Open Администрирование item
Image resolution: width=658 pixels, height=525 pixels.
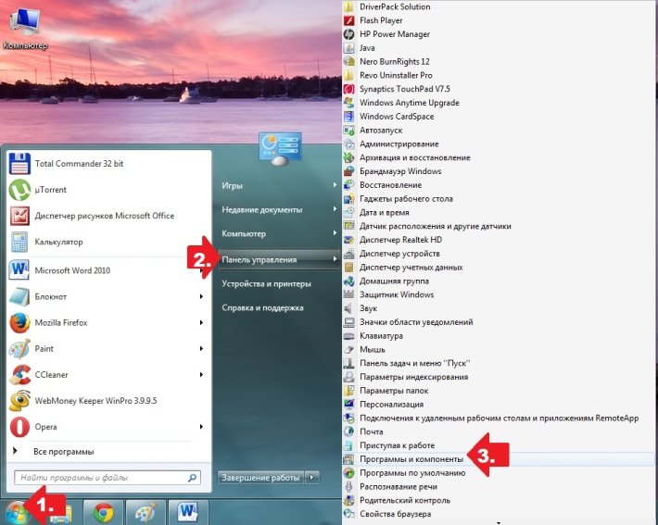pyautogui.click(x=399, y=144)
